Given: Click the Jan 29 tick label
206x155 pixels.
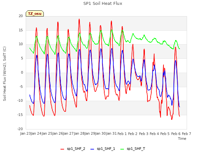Looking at the screenshot, I should pyautogui.click(x=90, y=134).
